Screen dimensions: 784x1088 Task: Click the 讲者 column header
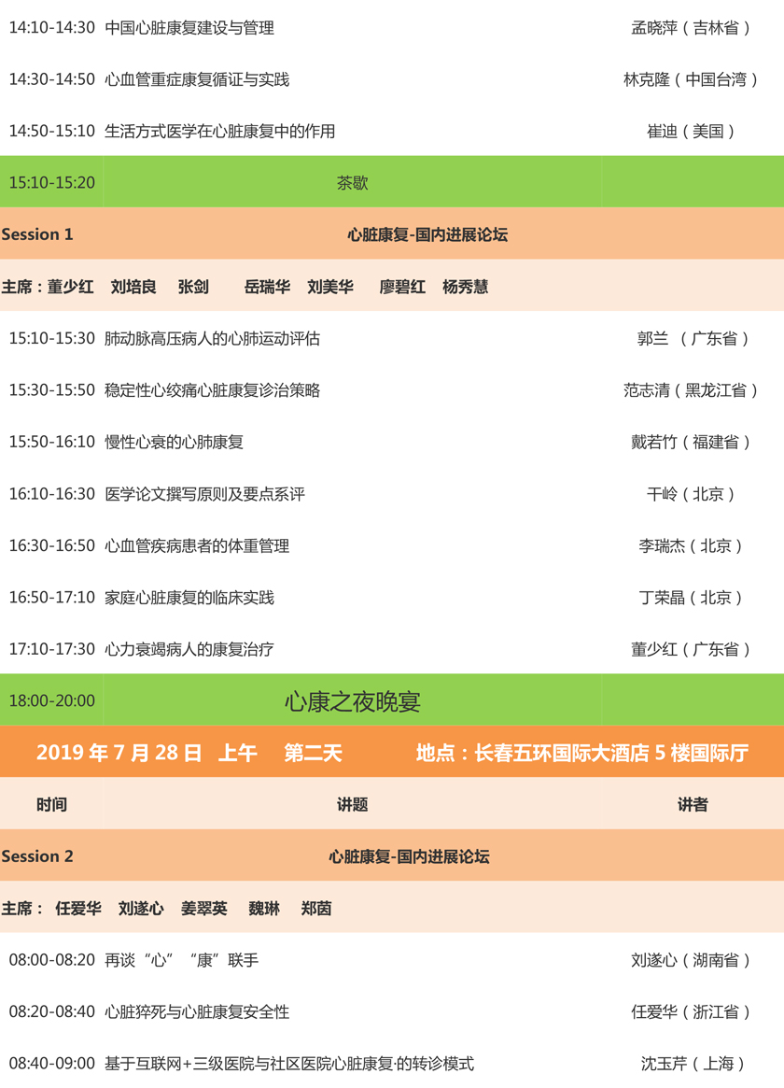[692, 804]
